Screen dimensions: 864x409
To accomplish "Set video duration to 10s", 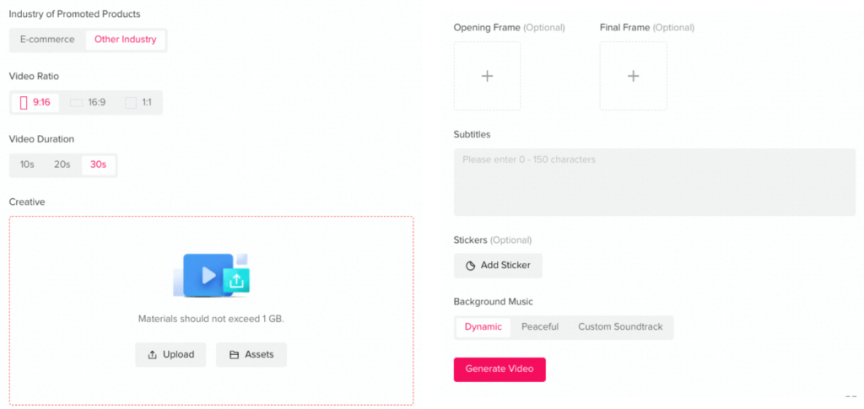I will tap(27, 164).
